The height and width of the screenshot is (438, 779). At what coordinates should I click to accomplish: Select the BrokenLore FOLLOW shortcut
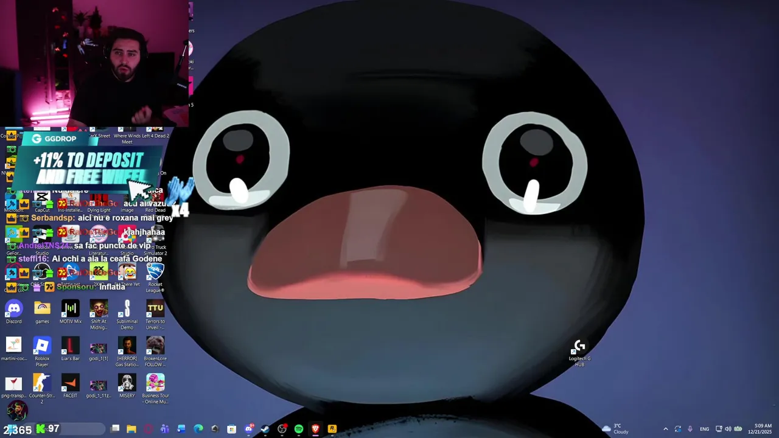(x=155, y=352)
